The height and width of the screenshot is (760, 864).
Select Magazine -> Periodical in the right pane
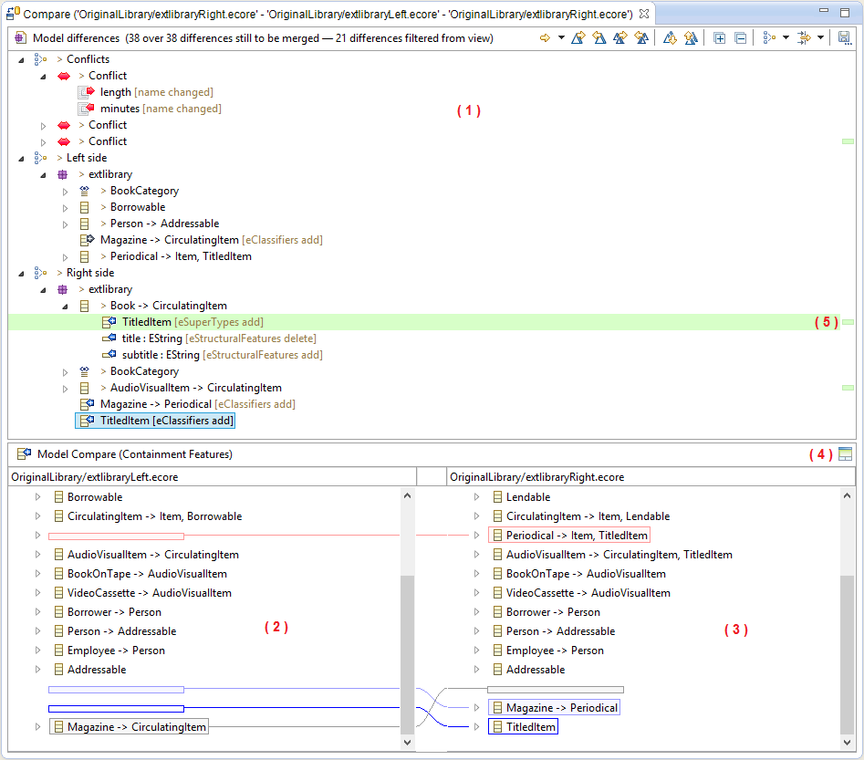click(x=554, y=707)
